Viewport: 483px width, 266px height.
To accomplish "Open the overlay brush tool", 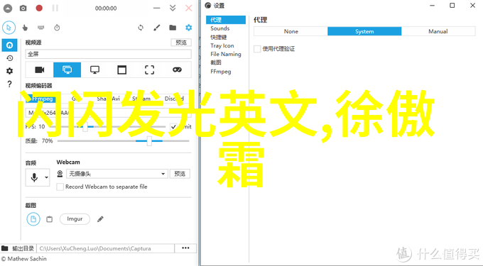I will pyautogui.click(x=157, y=28).
